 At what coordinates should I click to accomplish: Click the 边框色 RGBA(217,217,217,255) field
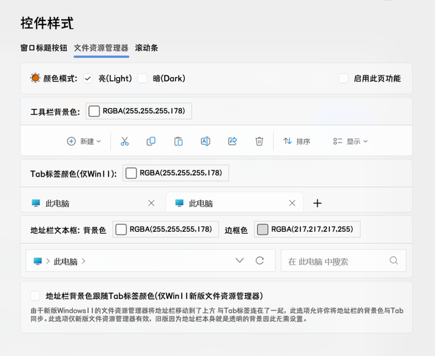coord(307,229)
